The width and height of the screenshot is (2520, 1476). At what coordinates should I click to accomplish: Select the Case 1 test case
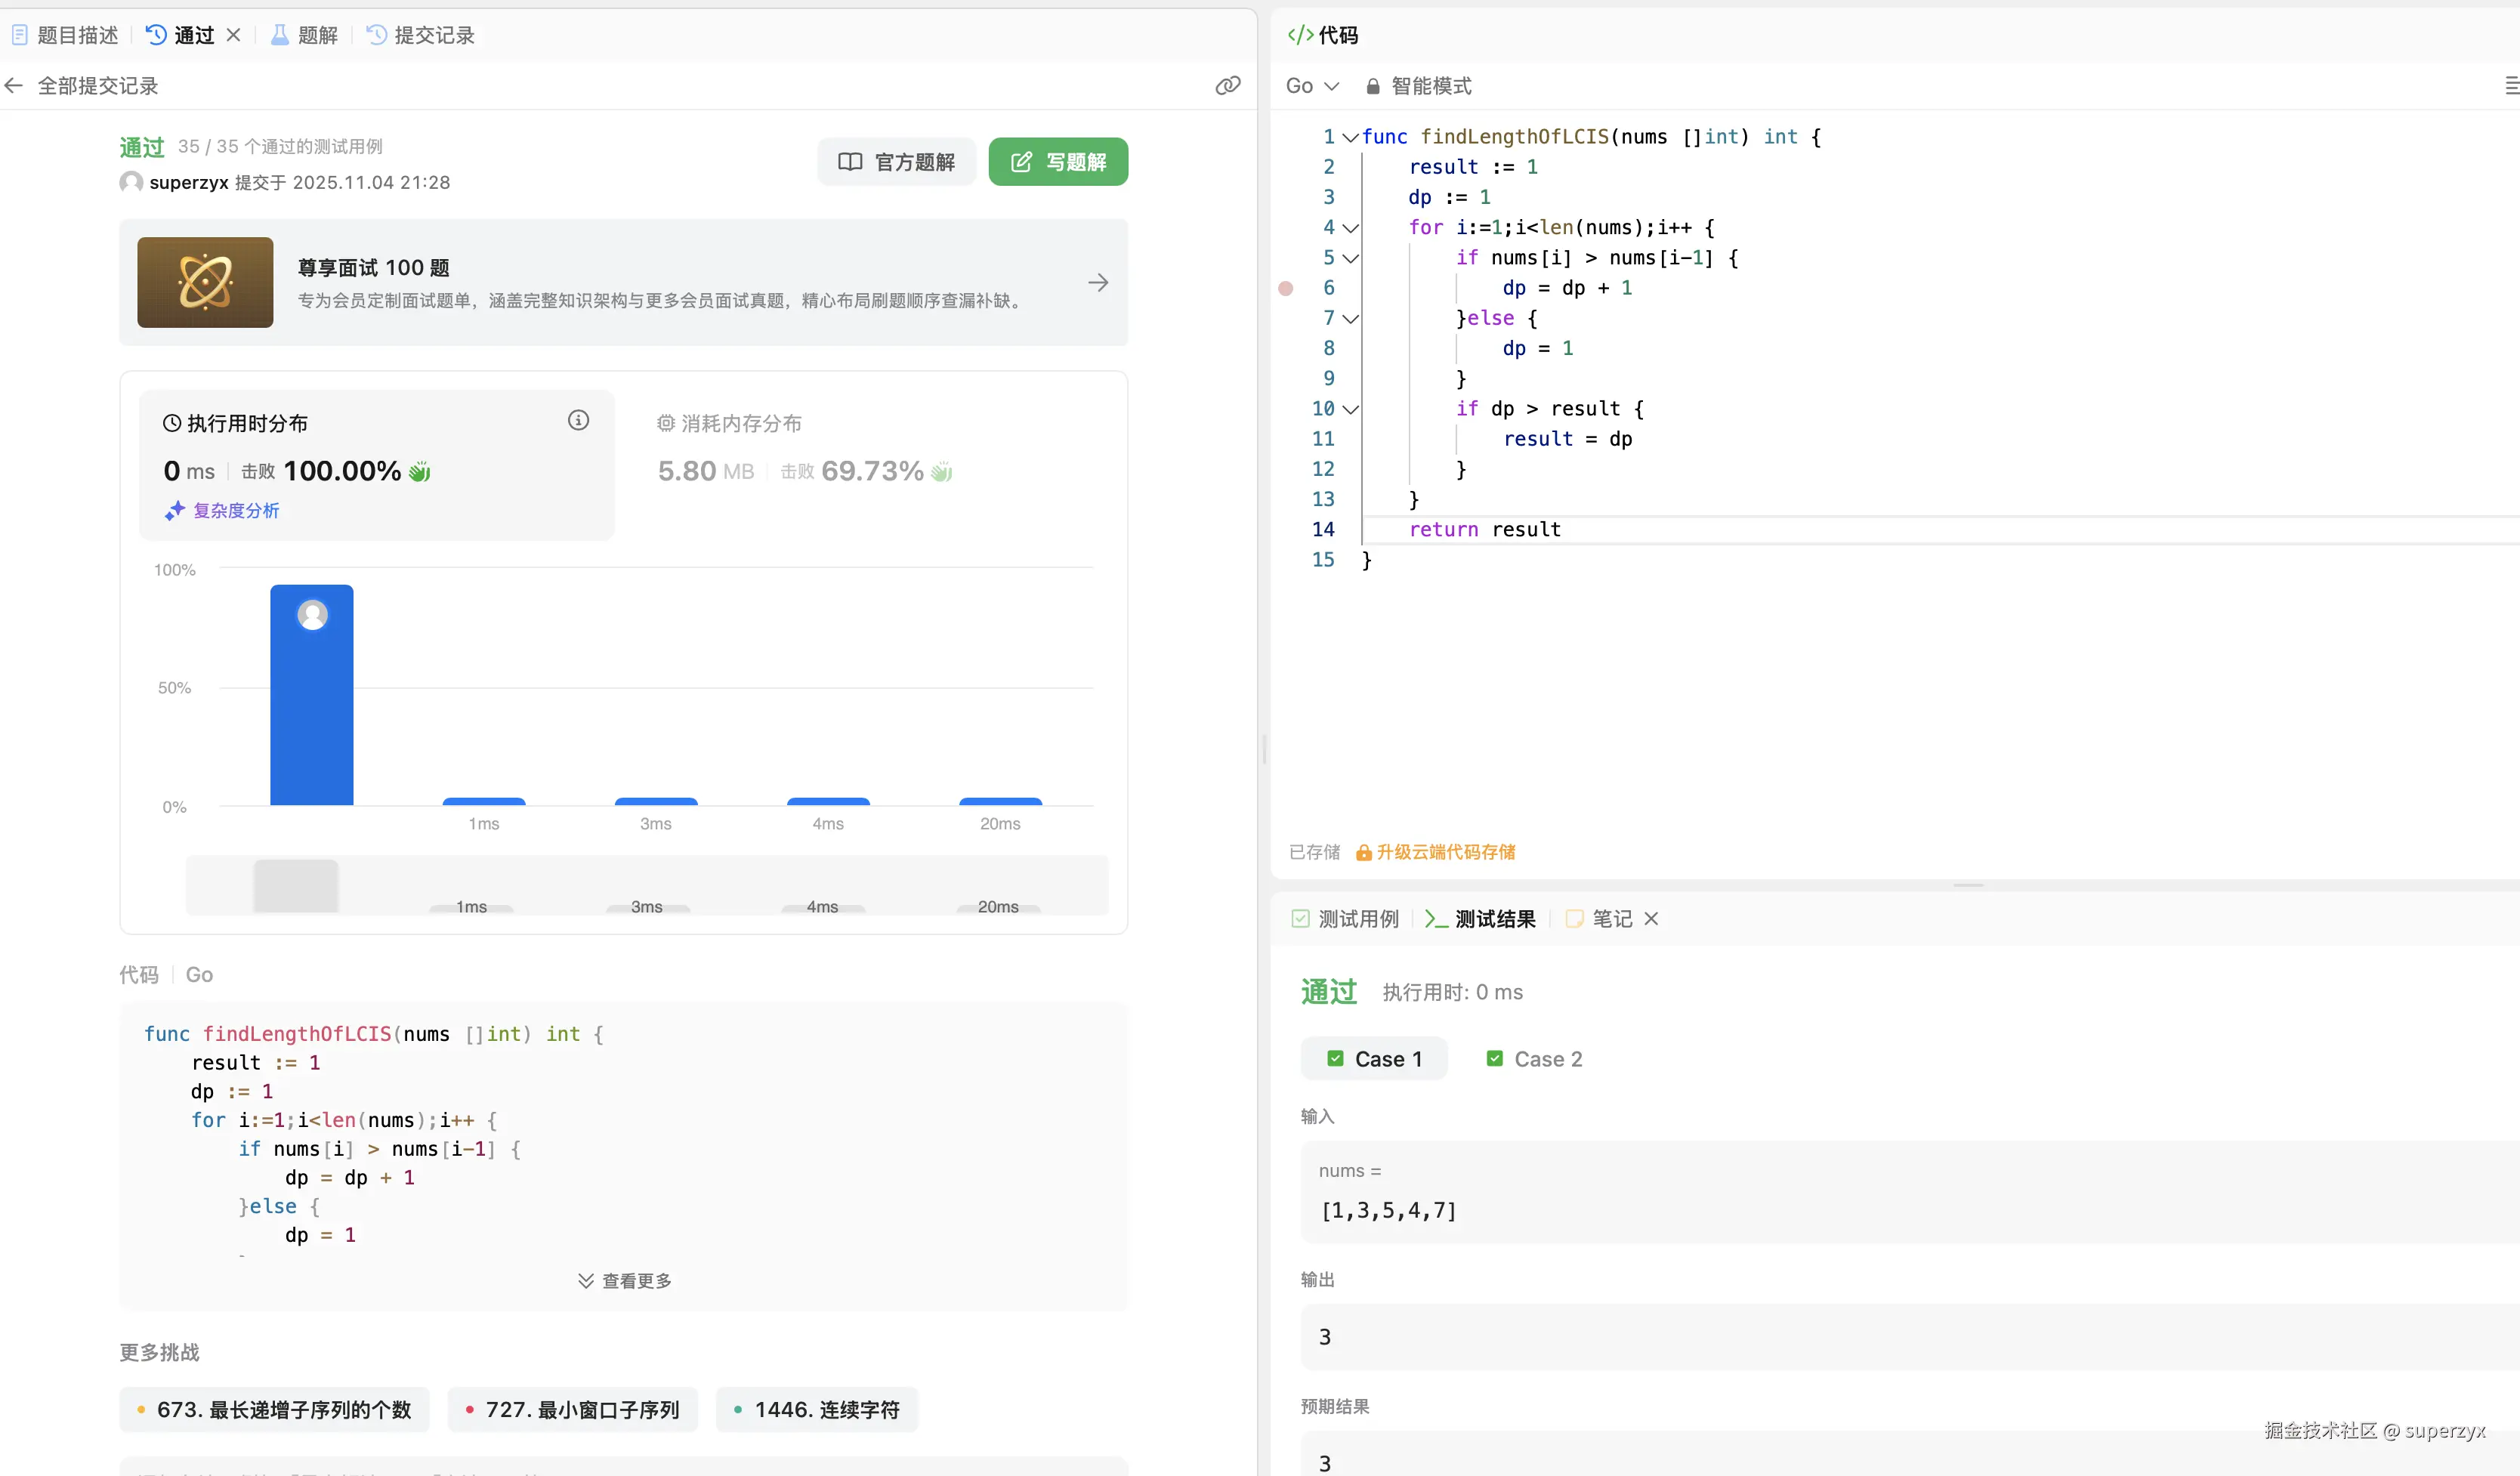[x=1374, y=1059]
